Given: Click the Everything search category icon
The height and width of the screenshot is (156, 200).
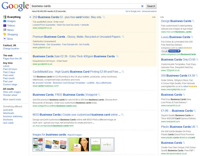Looking at the screenshot, I should click(x=5, y=17).
